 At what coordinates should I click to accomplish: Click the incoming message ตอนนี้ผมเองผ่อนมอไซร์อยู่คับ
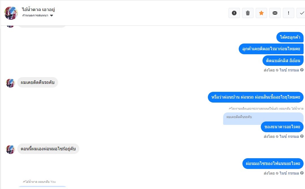[x=48, y=149]
